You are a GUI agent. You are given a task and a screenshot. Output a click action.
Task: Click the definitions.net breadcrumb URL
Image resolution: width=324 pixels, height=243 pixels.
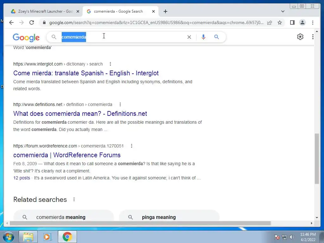pos(63,104)
